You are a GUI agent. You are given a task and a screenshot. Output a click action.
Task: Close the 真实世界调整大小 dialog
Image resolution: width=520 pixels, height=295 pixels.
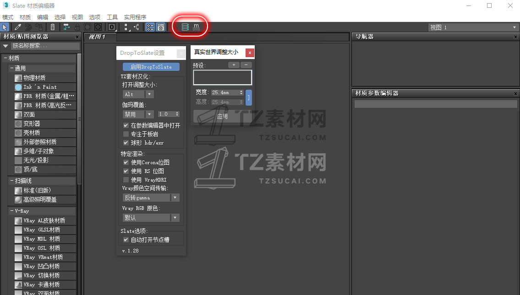tap(250, 53)
